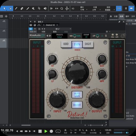136x136 pixels.
Task: Switch to browser Loops tab
Action: coord(127,16)
